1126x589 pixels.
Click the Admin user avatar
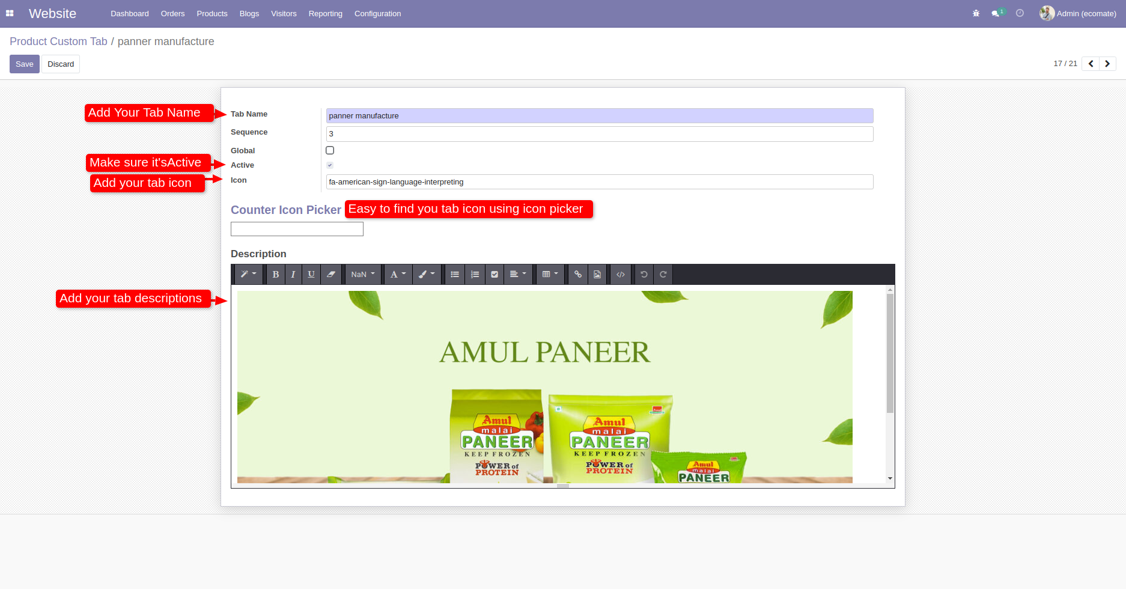pyautogui.click(x=1047, y=13)
